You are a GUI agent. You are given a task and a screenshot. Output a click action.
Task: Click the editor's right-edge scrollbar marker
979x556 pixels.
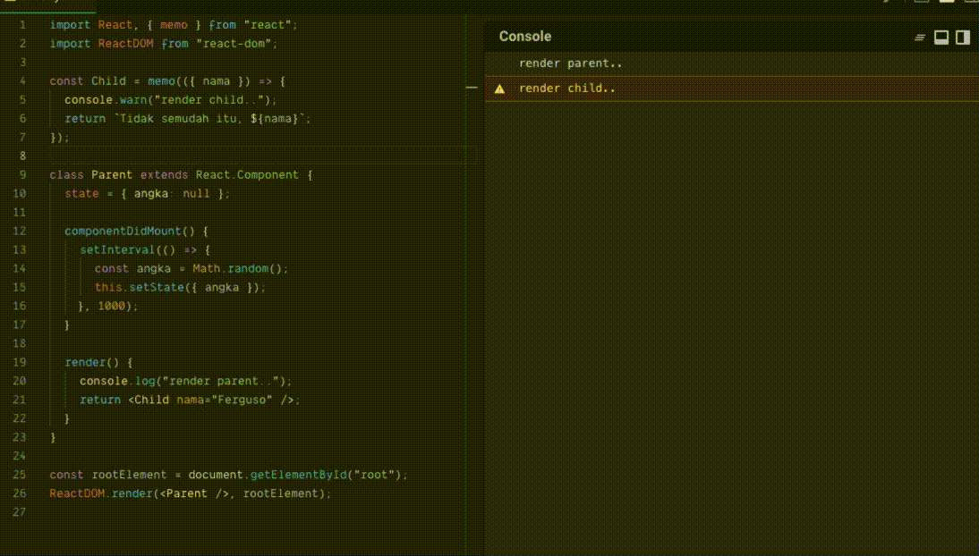coord(472,88)
